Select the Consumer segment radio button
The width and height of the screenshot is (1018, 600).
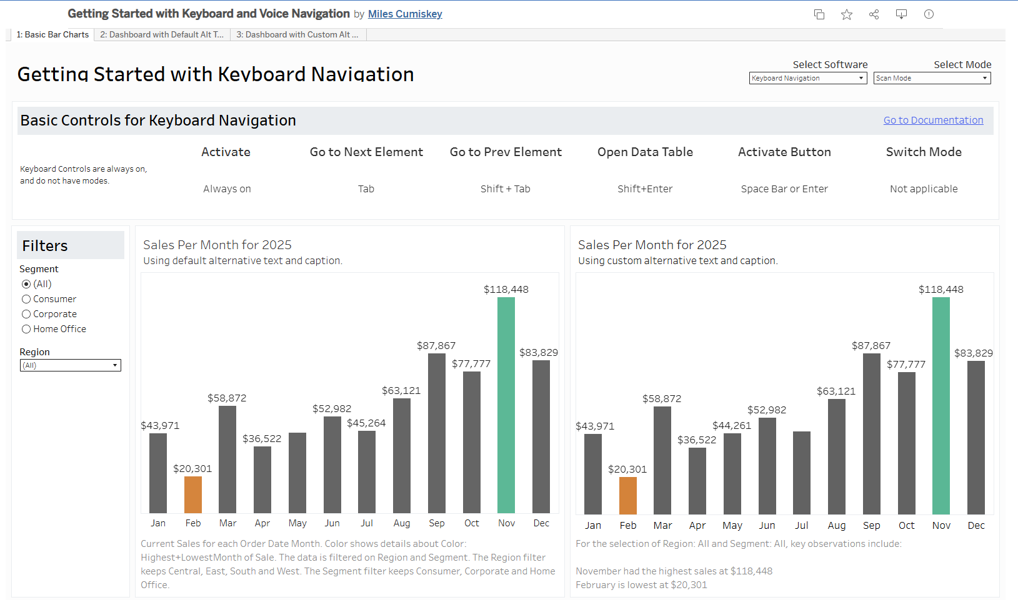pyautogui.click(x=26, y=299)
